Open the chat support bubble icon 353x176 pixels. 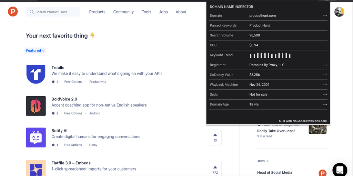click(340, 170)
